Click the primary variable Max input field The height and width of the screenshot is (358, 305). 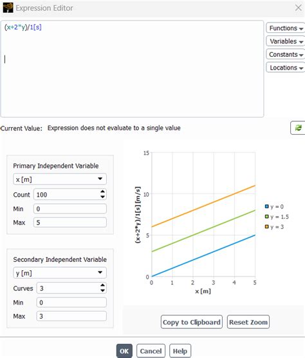pyautogui.click(x=70, y=223)
